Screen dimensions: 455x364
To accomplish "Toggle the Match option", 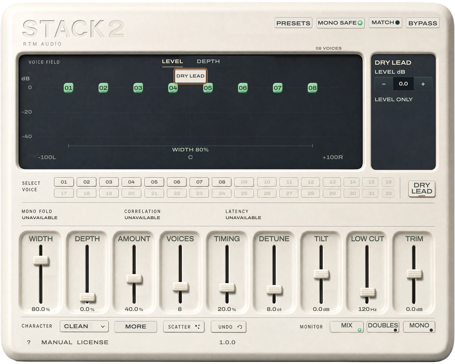I will (385, 22).
